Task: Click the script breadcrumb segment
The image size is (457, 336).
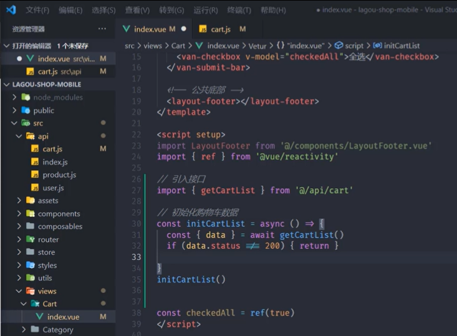Action: (349, 46)
